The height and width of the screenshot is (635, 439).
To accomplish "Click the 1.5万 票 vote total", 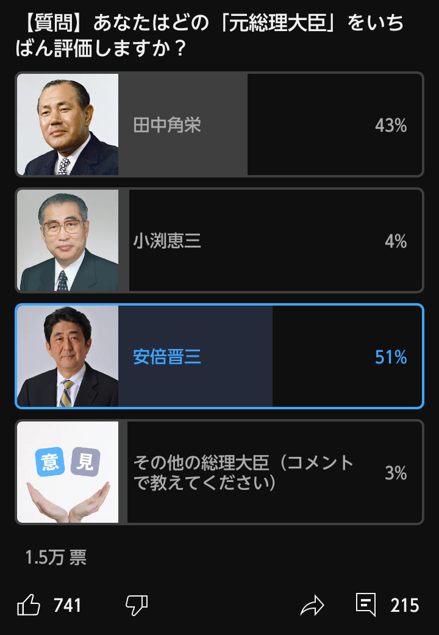I will pos(56,558).
